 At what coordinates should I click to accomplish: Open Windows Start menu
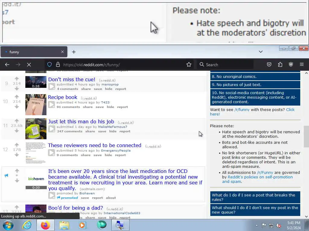pos(8,225)
